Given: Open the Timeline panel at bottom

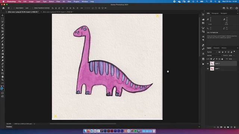Looking at the screenshot, I should point(9,127).
